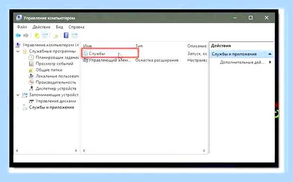
Task: Sort by the Тип column header
Action: coord(139,46)
